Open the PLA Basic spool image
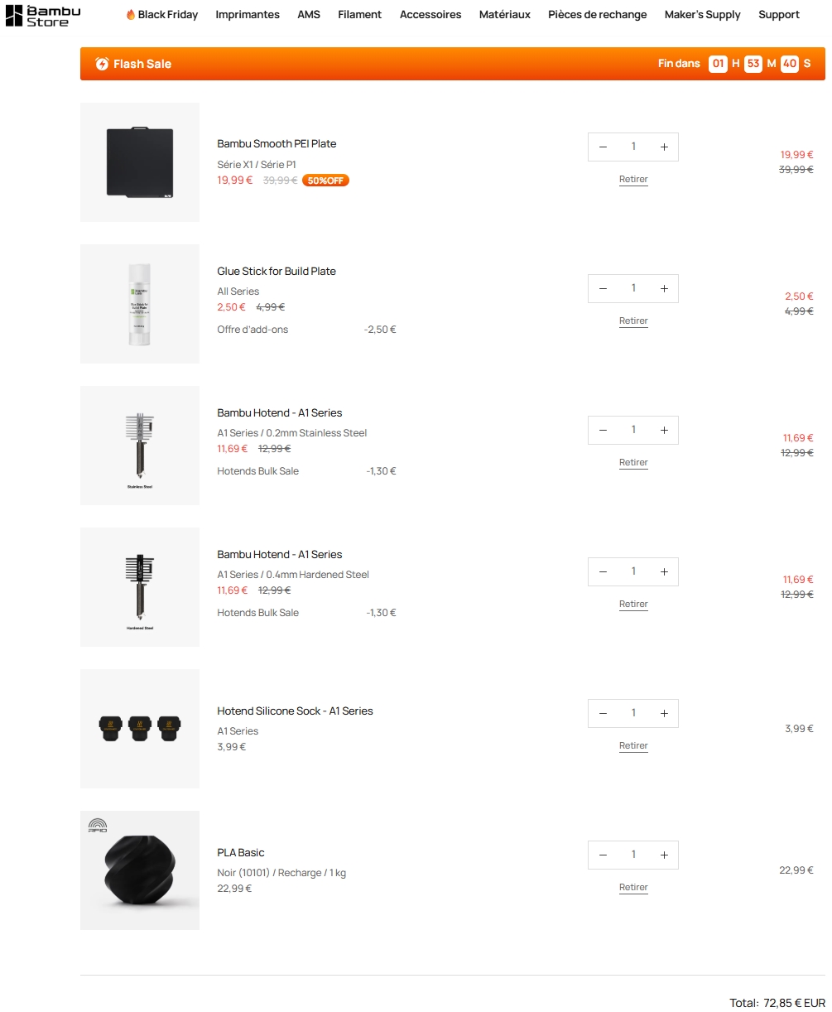Viewport: 832px width, 1012px height. pyautogui.click(x=140, y=870)
